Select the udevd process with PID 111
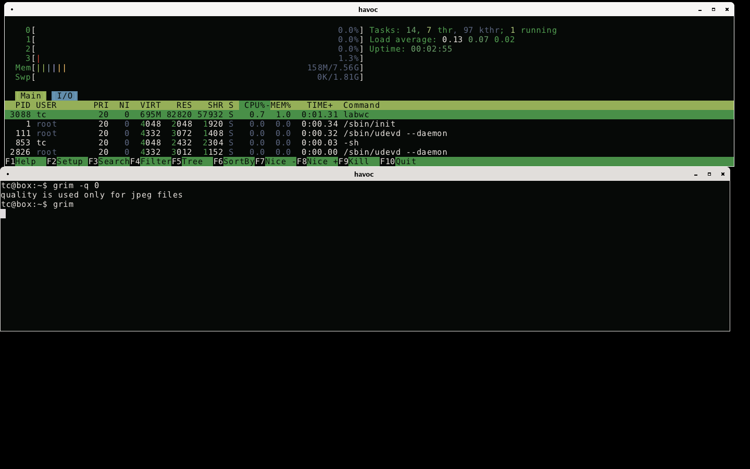 tap(369, 133)
